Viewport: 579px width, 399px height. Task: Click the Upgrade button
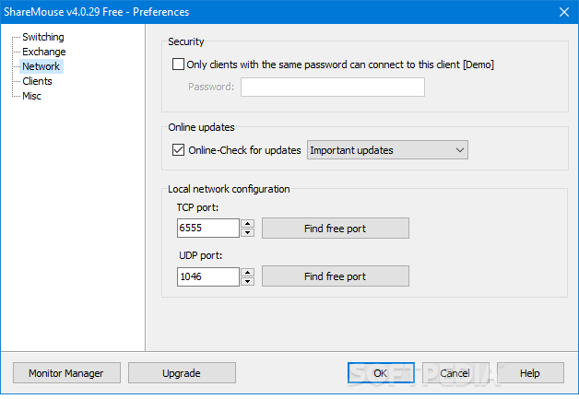[182, 373]
